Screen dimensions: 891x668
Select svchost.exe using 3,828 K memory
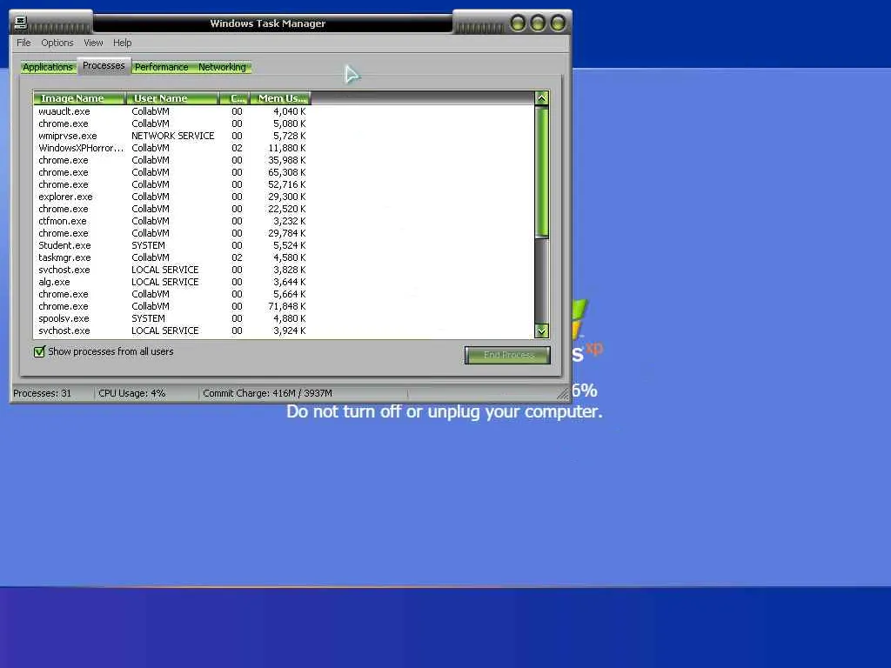171,270
